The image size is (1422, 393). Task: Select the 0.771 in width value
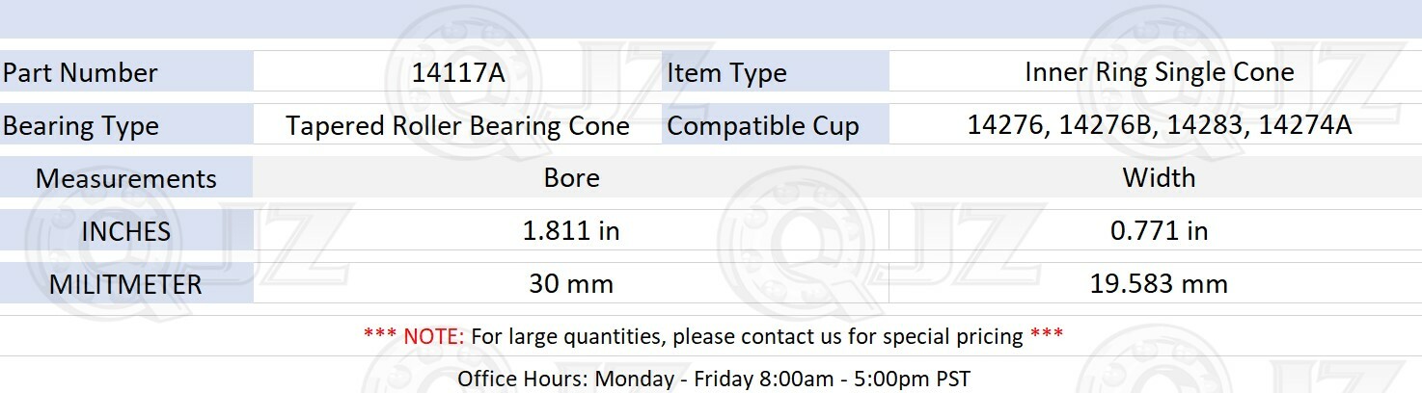tap(1159, 231)
